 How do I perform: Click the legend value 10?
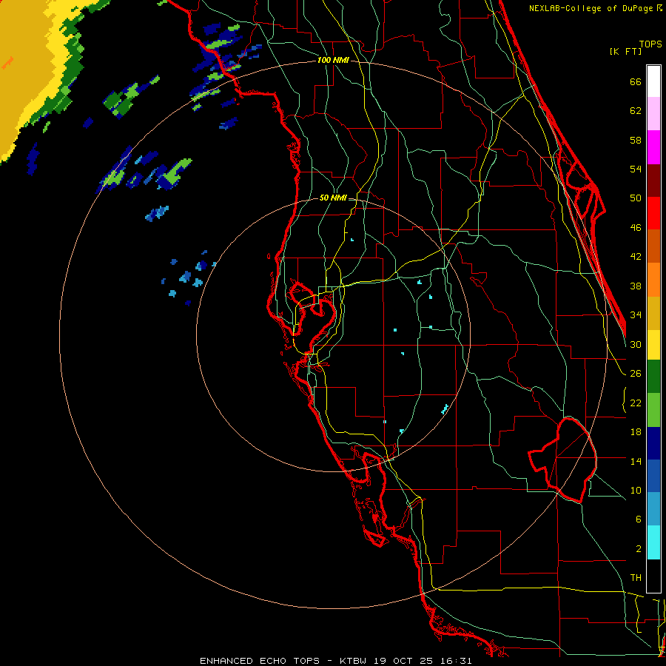636,490
